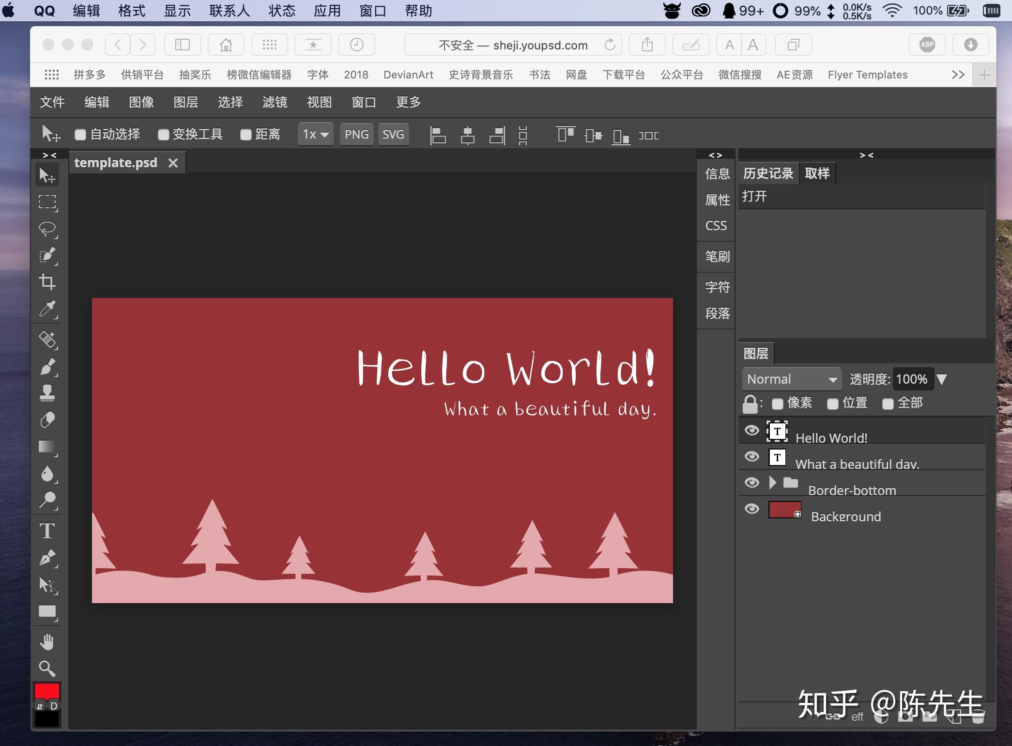1012x746 pixels.
Task: Hide the What a beautiful day layer
Action: point(752,456)
